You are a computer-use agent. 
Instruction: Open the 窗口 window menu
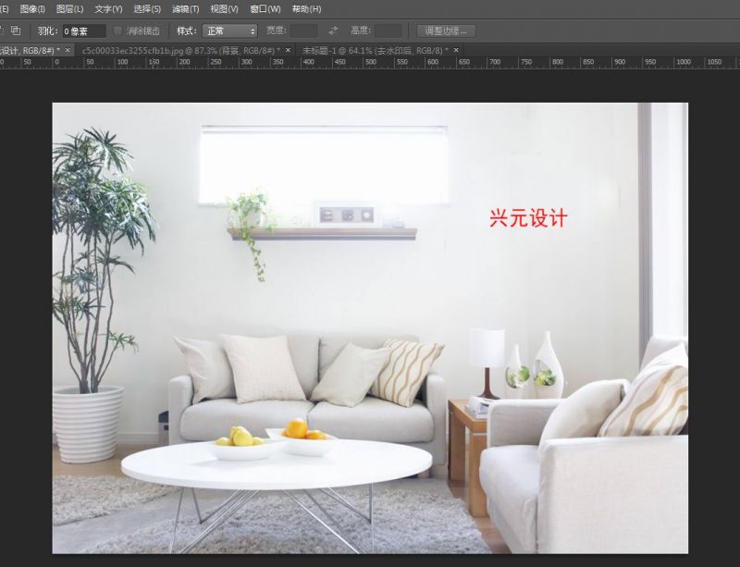point(265,7)
